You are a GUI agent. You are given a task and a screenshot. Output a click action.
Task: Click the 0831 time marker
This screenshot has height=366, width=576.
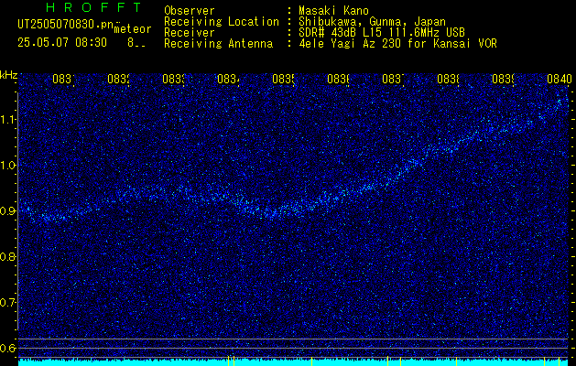[63, 79]
